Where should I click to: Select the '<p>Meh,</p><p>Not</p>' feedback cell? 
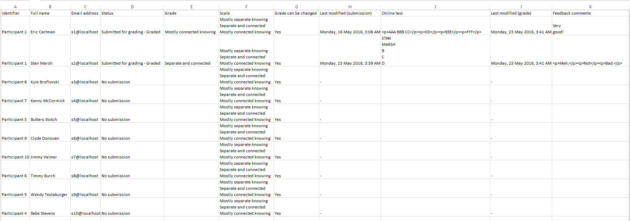click(x=590, y=51)
